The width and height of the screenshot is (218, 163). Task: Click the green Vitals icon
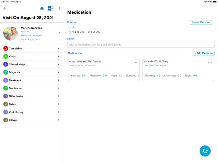(6, 57)
